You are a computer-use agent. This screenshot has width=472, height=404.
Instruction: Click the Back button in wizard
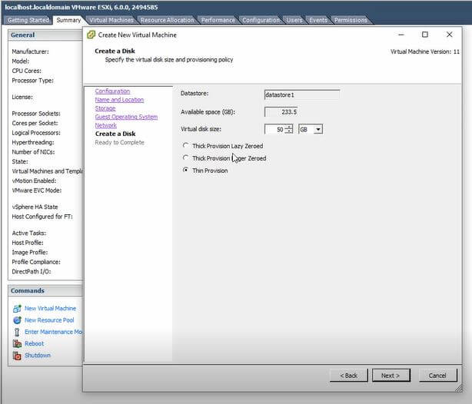[x=349, y=376]
